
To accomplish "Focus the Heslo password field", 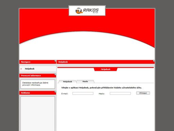I will coord(120,93).
